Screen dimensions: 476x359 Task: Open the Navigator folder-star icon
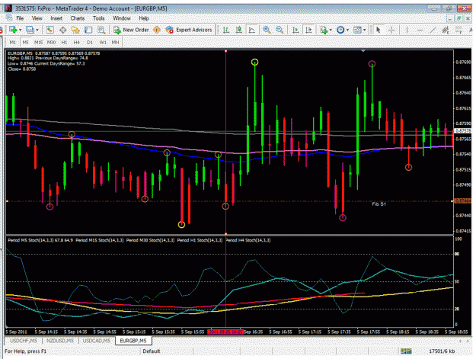coord(75,30)
